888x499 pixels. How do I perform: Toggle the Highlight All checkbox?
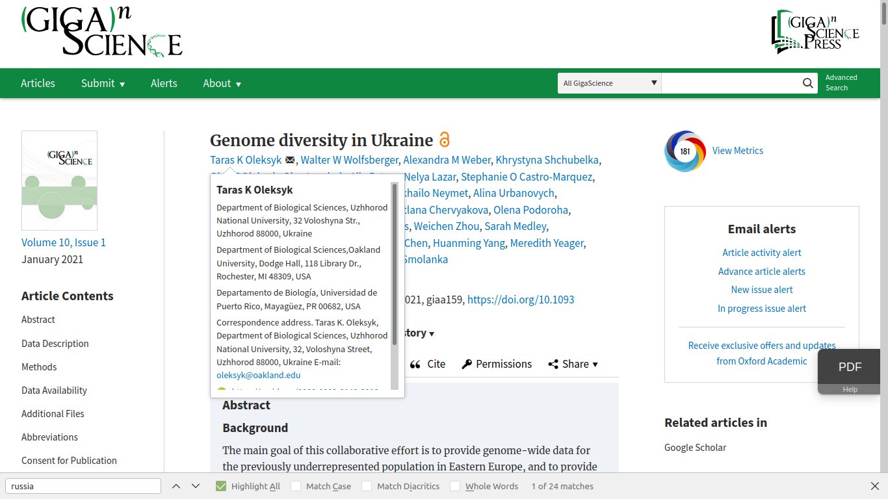click(x=221, y=486)
